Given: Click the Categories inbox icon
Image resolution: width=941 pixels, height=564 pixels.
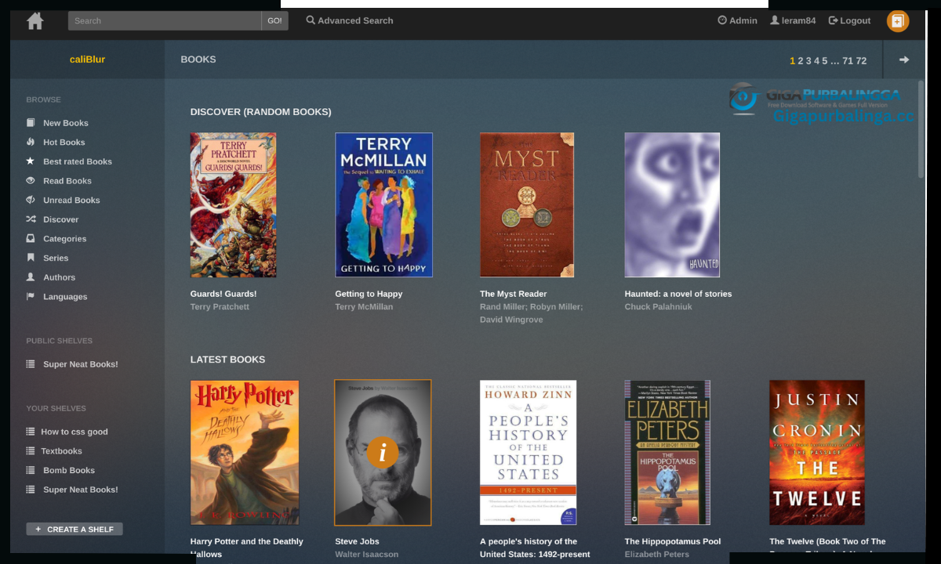Looking at the screenshot, I should 31,239.
